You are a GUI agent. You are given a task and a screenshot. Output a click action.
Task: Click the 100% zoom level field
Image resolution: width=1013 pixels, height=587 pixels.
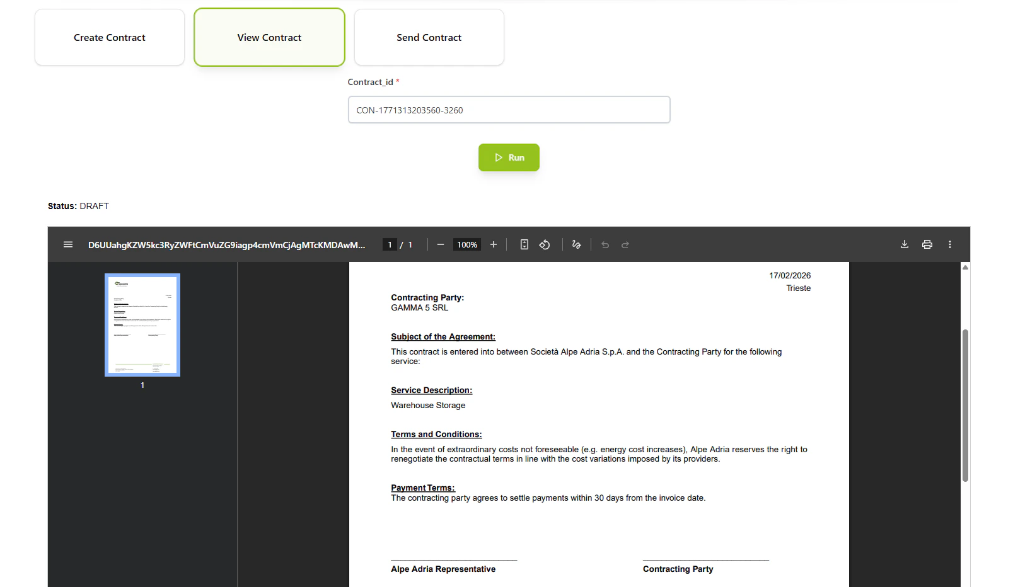coord(467,244)
